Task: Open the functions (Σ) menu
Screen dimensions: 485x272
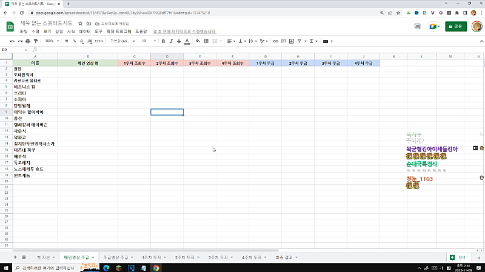Action: (313, 41)
